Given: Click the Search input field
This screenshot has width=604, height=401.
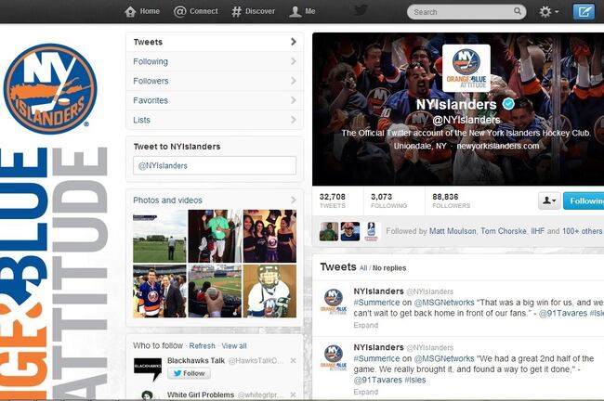Looking at the screenshot, I should pos(462,12).
